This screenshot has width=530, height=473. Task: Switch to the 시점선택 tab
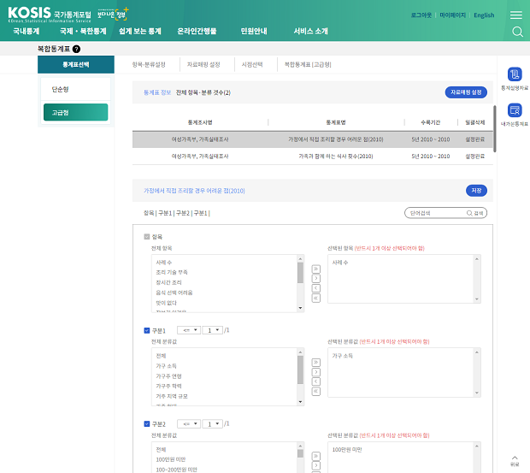pyautogui.click(x=252, y=64)
